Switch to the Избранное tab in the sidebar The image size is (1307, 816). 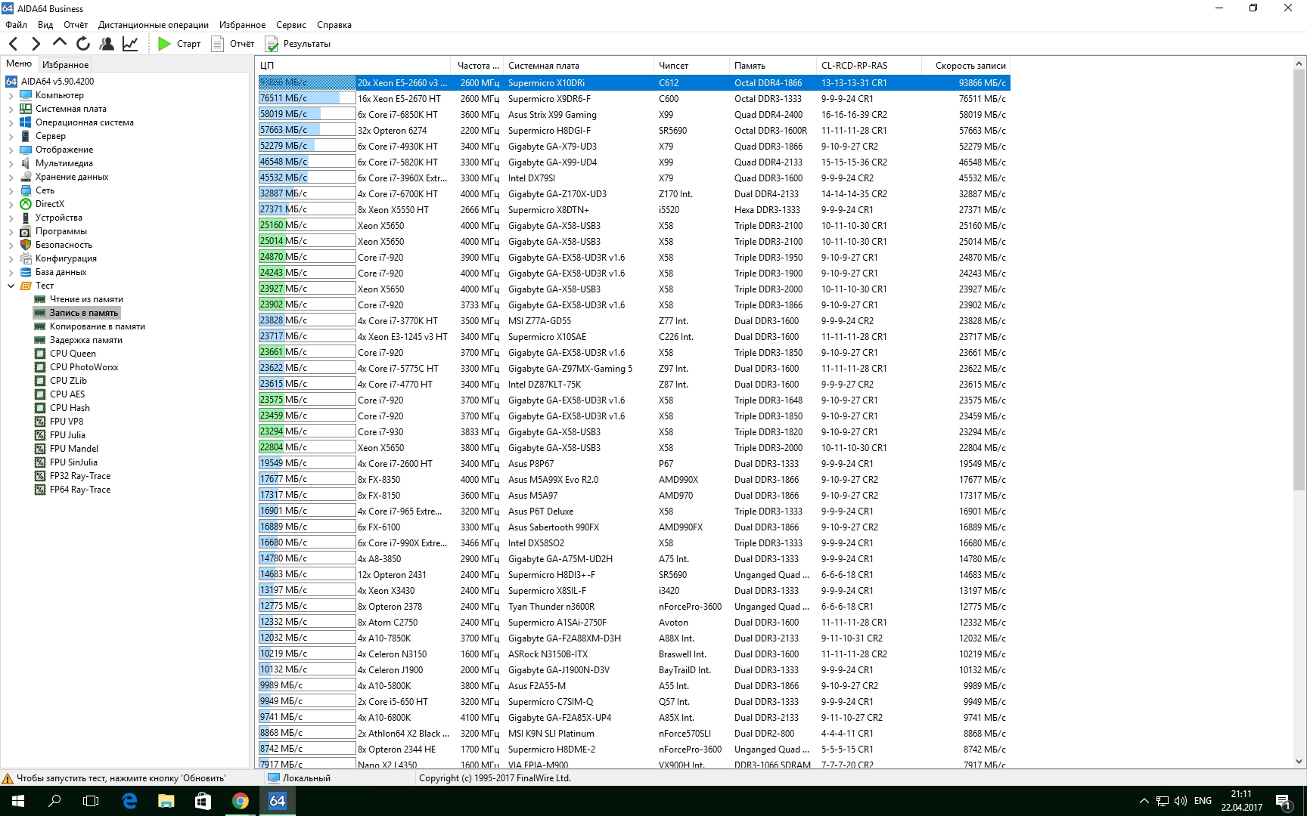[x=65, y=65]
